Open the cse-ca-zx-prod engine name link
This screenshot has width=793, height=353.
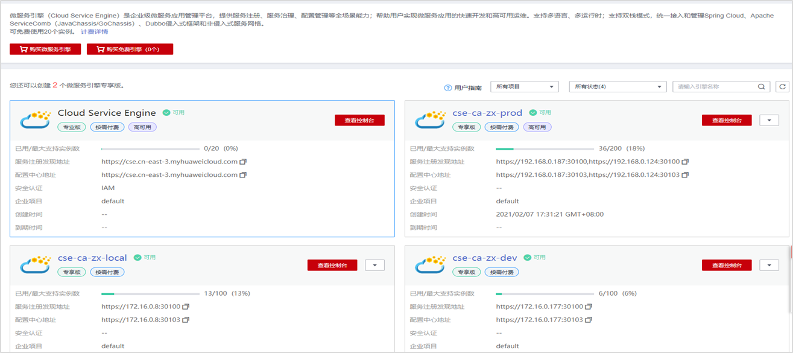point(487,113)
